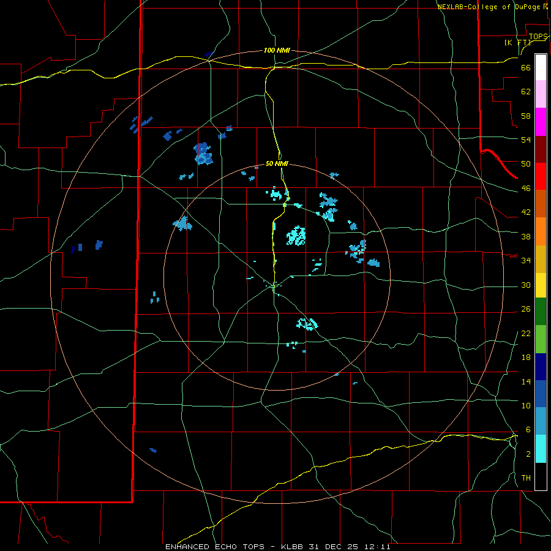Click the navy 22 kft legend swatch
The width and height of the screenshot is (551, 551).
pos(541,367)
